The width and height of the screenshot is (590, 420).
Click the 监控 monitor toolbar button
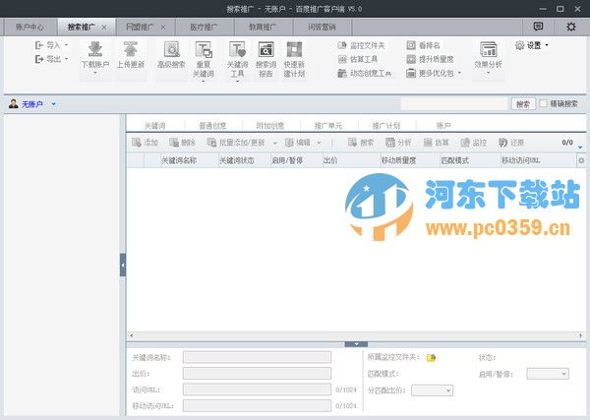coord(473,143)
